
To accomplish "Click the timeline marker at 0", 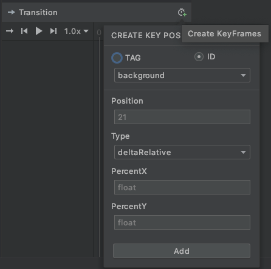I will click(99, 32).
